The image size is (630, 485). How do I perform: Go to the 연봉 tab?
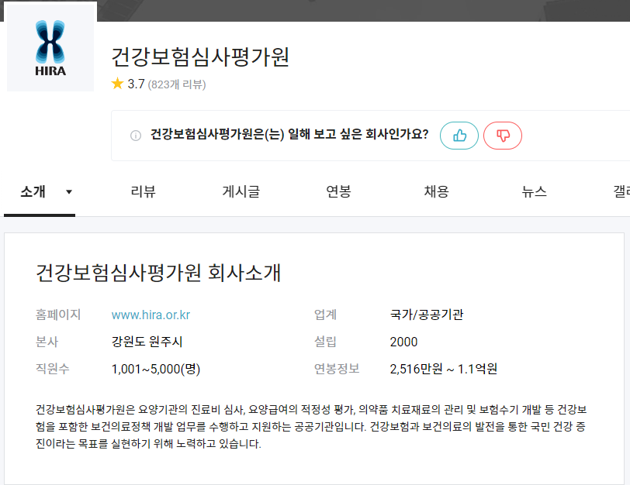point(339,191)
